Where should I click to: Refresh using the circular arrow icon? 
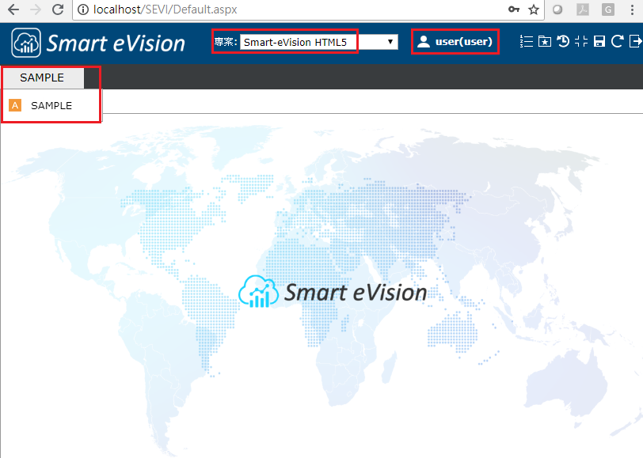pyautogui.click(x=617, y=41)
